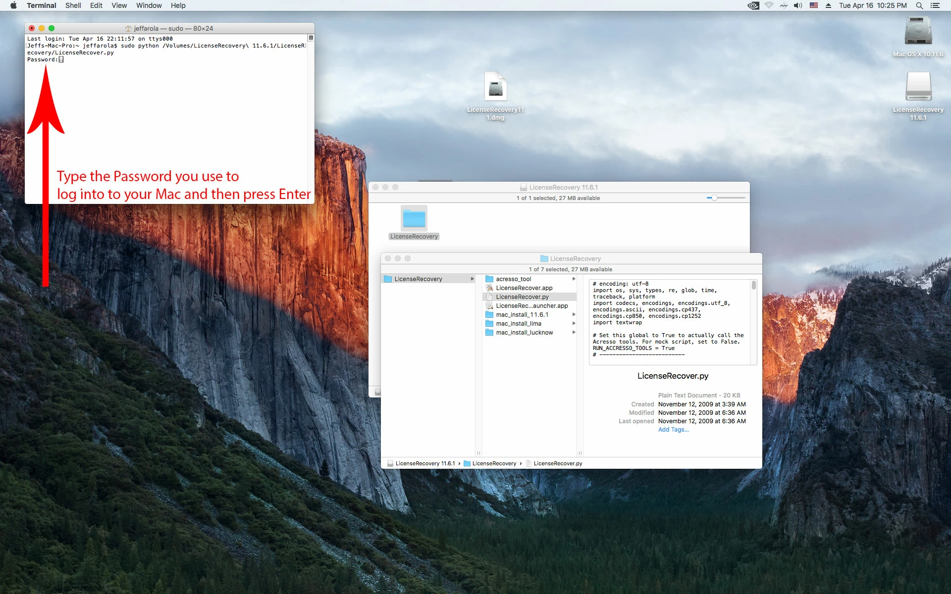Screen dimensions: 951x594
Task: Select the LicenseRecovery folder icon
Action: (x=414, y=219)
